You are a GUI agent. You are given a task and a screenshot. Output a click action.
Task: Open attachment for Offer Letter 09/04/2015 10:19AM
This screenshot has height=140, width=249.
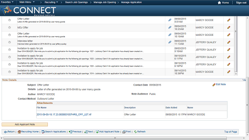(x=170, y=35)
